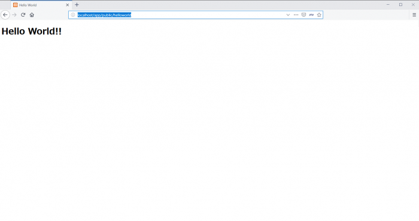Viewport: 419px width, 221px height.
Task: Close the Hello World tab
Action: point(67,5)
